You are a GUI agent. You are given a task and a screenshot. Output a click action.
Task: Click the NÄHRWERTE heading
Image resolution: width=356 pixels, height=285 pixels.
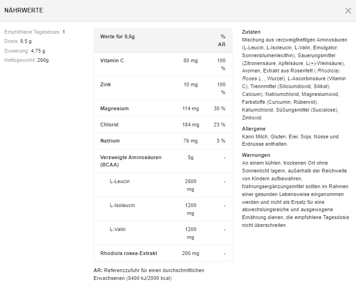tap(24, 10)
